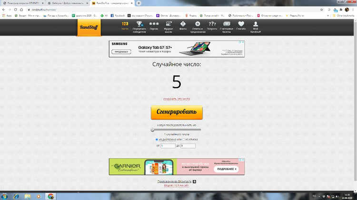The image size is (357, 200).
Task: Select the 'из диапазона' radio button
Action: coord(157,139)
